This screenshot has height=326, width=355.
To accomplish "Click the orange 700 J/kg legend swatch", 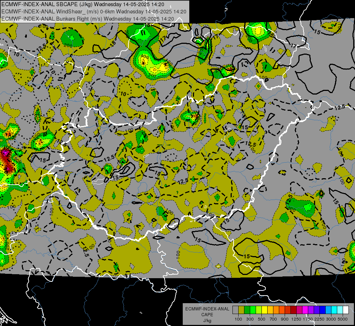I will (x=276, y=310).
